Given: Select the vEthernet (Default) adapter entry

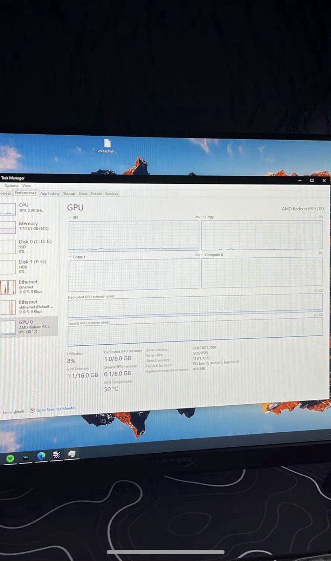Looking at the screenshot, I should point(29,306).
